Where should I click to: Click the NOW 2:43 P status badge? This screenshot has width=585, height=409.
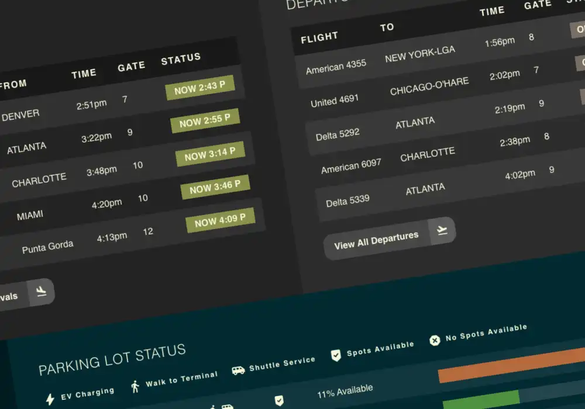[x=199, y=87]
